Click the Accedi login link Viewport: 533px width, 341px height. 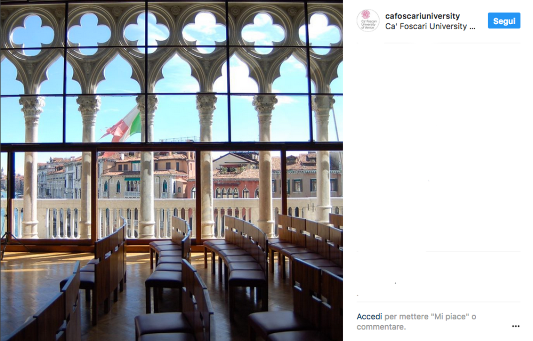pos(369,316)
